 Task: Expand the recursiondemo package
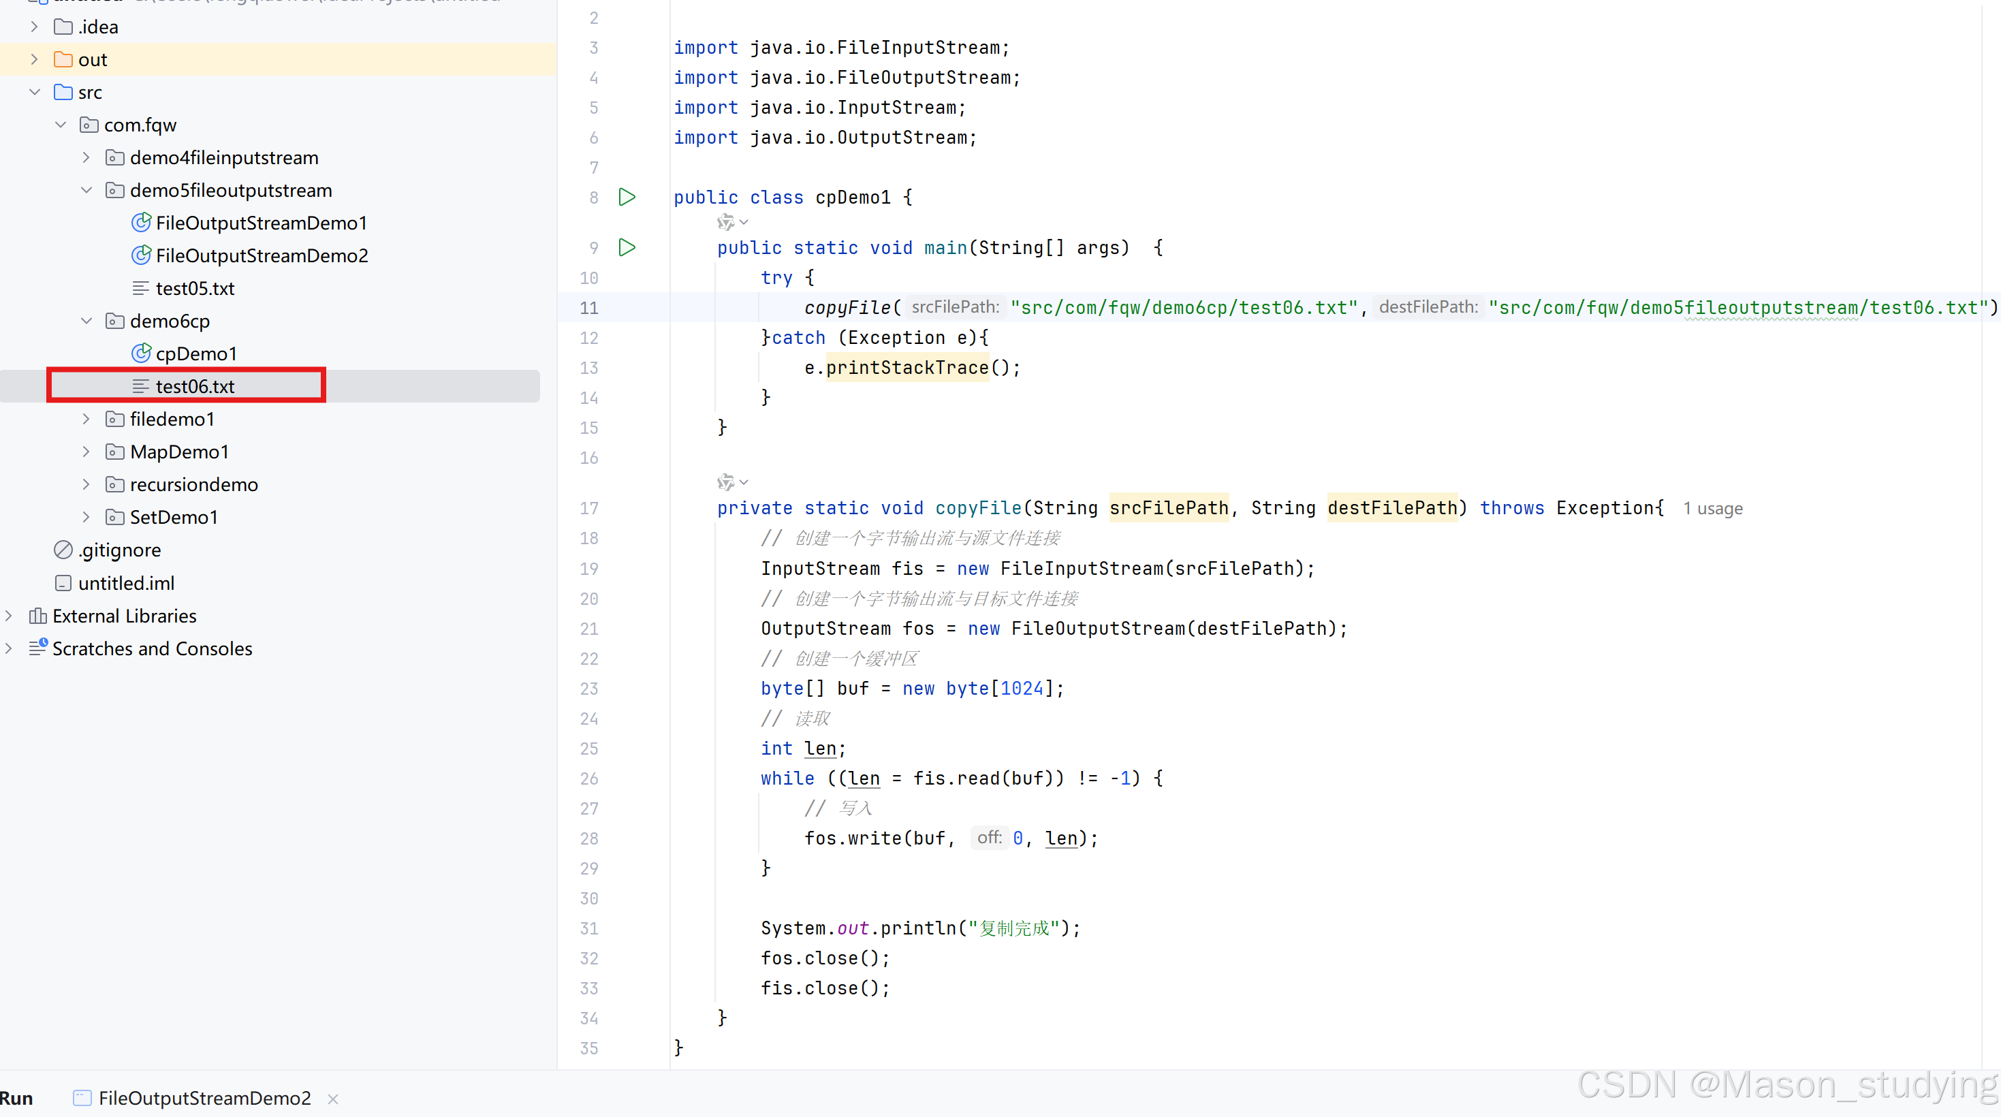[x=86, y=484]
